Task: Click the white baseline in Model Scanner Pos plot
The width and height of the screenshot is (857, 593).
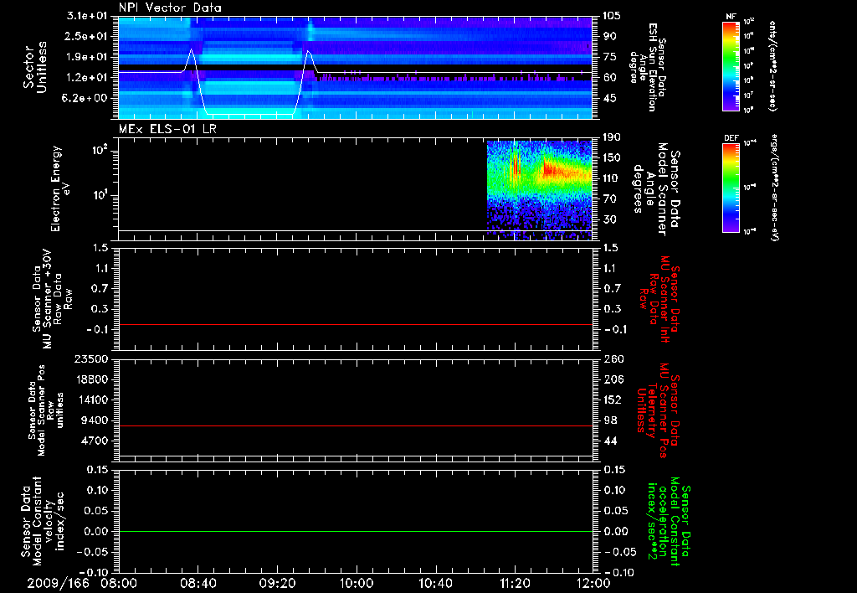Action: (x=355, y=456)
